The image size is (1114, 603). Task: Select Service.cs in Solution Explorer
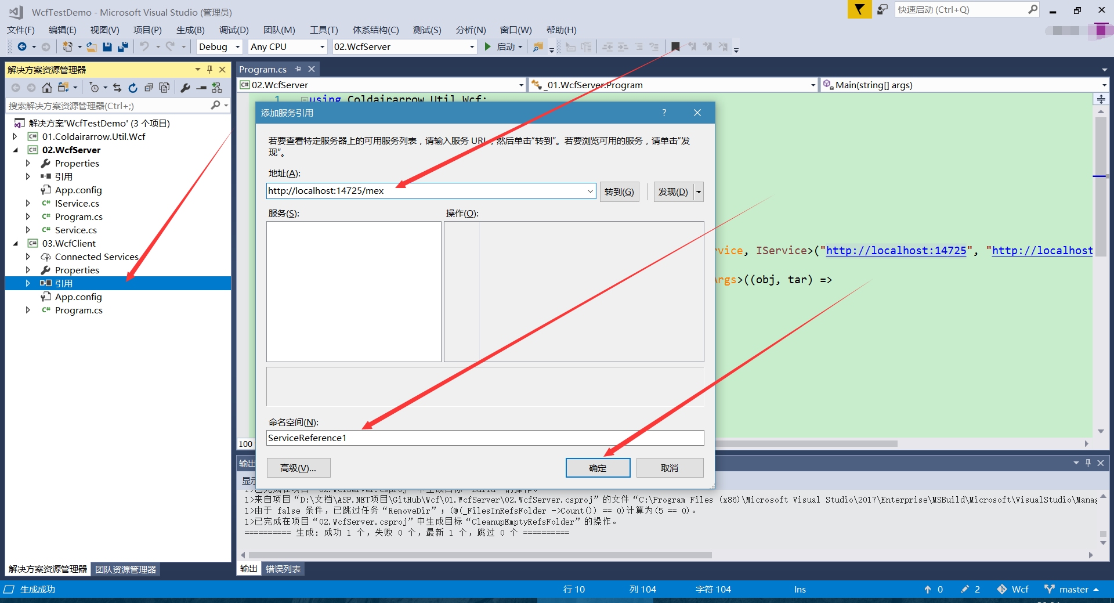point(76,230)
